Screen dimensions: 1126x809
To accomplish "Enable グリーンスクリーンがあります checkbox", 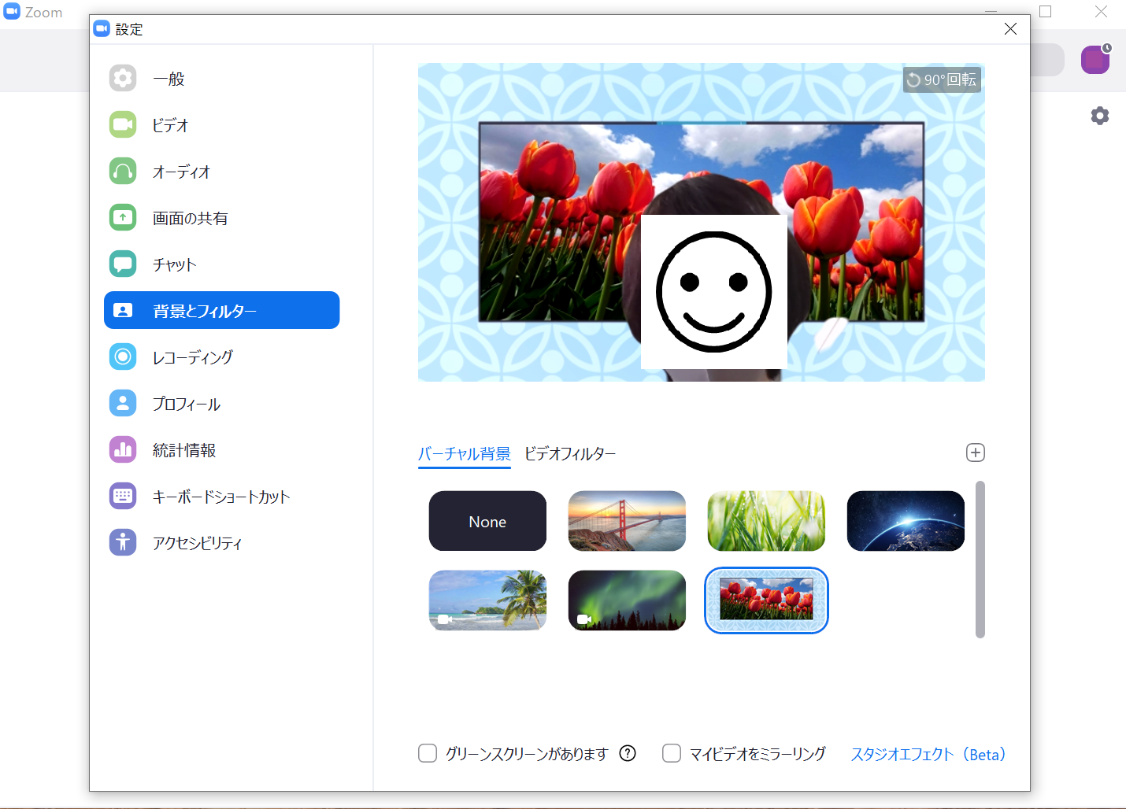I will click(428, 753).
